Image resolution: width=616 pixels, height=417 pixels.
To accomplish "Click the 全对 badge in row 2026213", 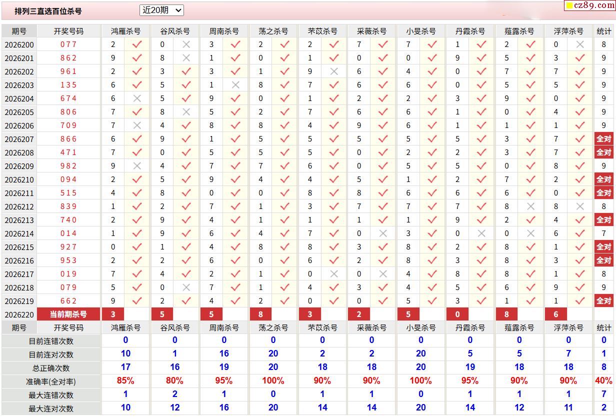I will pyautogui.click(x=604, y=220).
